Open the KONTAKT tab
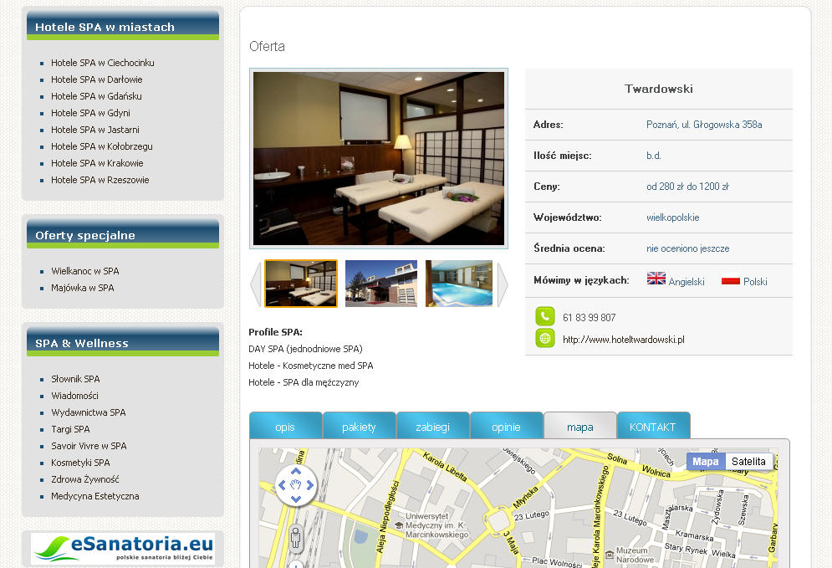This screenshot has height=568, width=832. [x=654, y=427]
